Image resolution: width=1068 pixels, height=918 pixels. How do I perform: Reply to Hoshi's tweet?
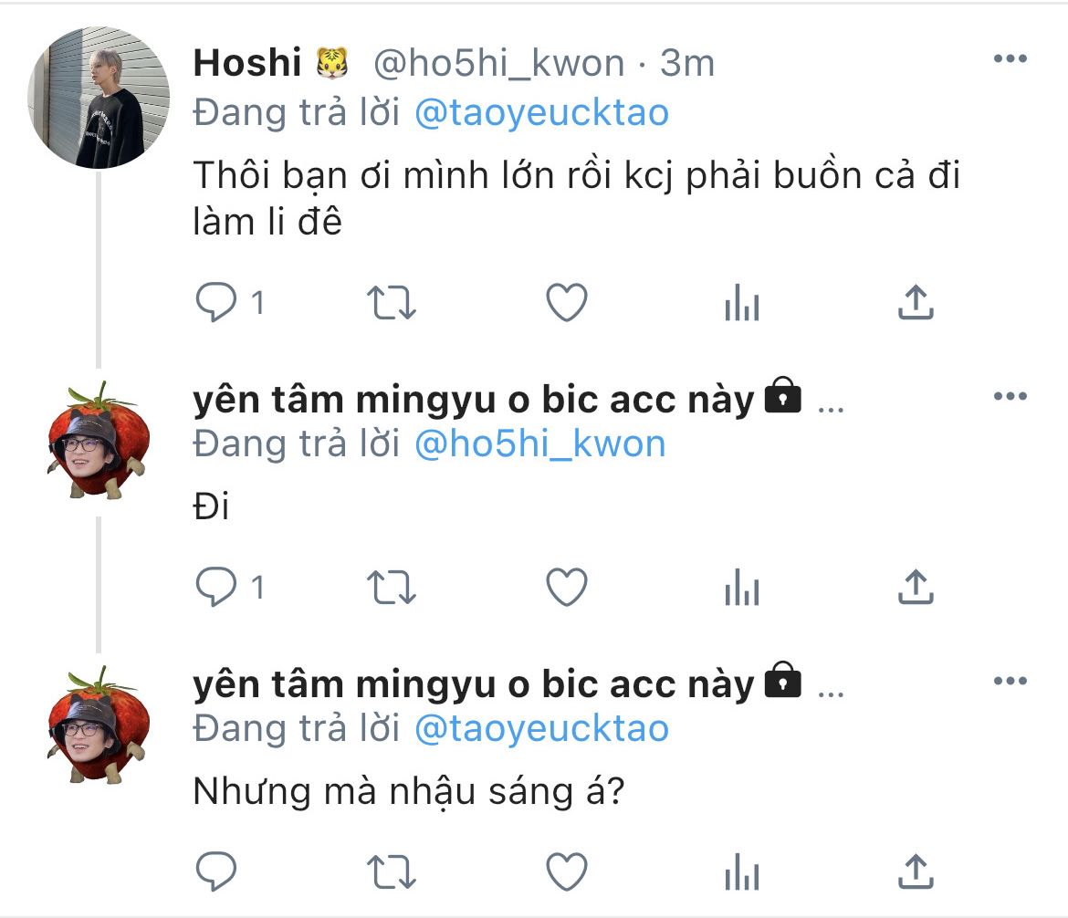coord(217,303)
